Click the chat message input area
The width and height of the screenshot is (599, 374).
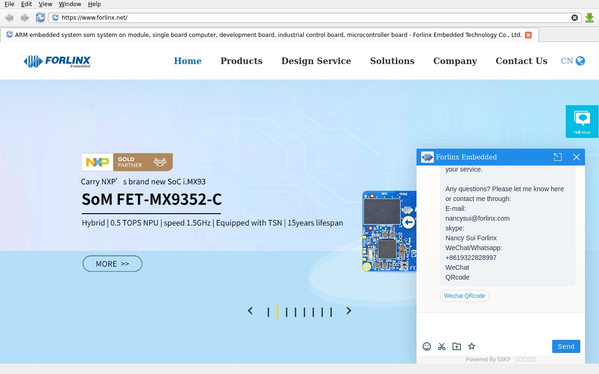tap(501, 325)
